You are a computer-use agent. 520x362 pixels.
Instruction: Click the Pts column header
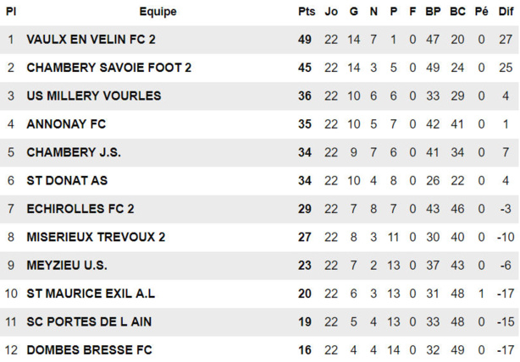pyautogui.click(x=306, y=12)
